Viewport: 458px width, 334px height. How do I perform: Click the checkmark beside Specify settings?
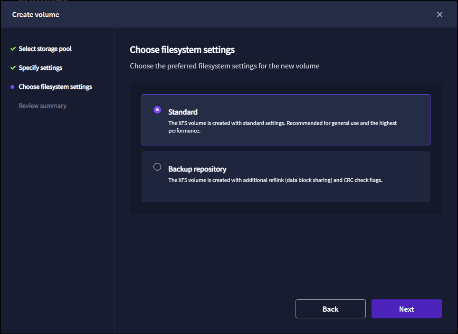(13, 68)
